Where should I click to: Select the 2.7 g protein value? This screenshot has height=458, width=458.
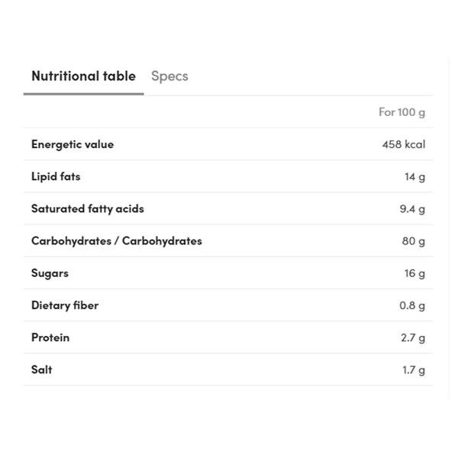pyautogui.click(x=413, y=337)
